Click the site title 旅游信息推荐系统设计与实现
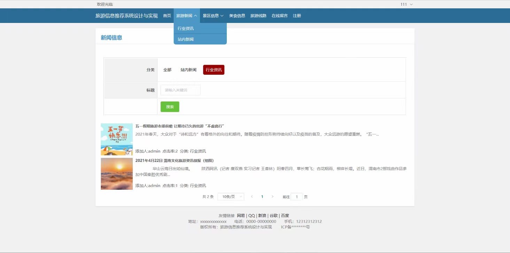 [126, 16]
